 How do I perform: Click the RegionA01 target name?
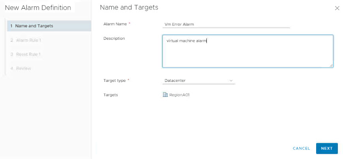coord(180,95)
